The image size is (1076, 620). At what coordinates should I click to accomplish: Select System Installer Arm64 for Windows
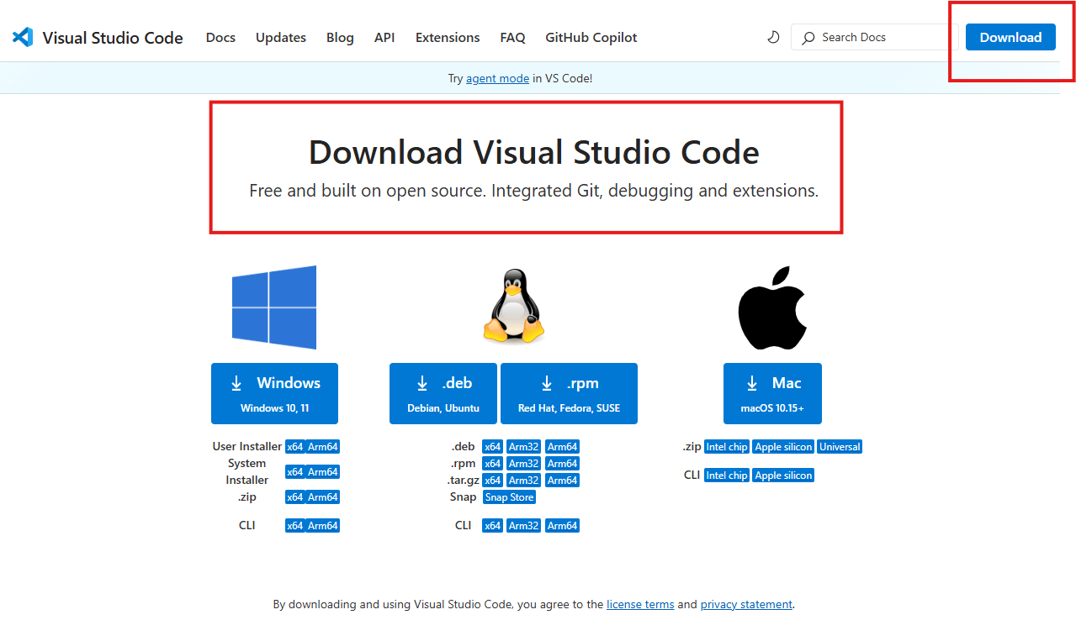323,472
